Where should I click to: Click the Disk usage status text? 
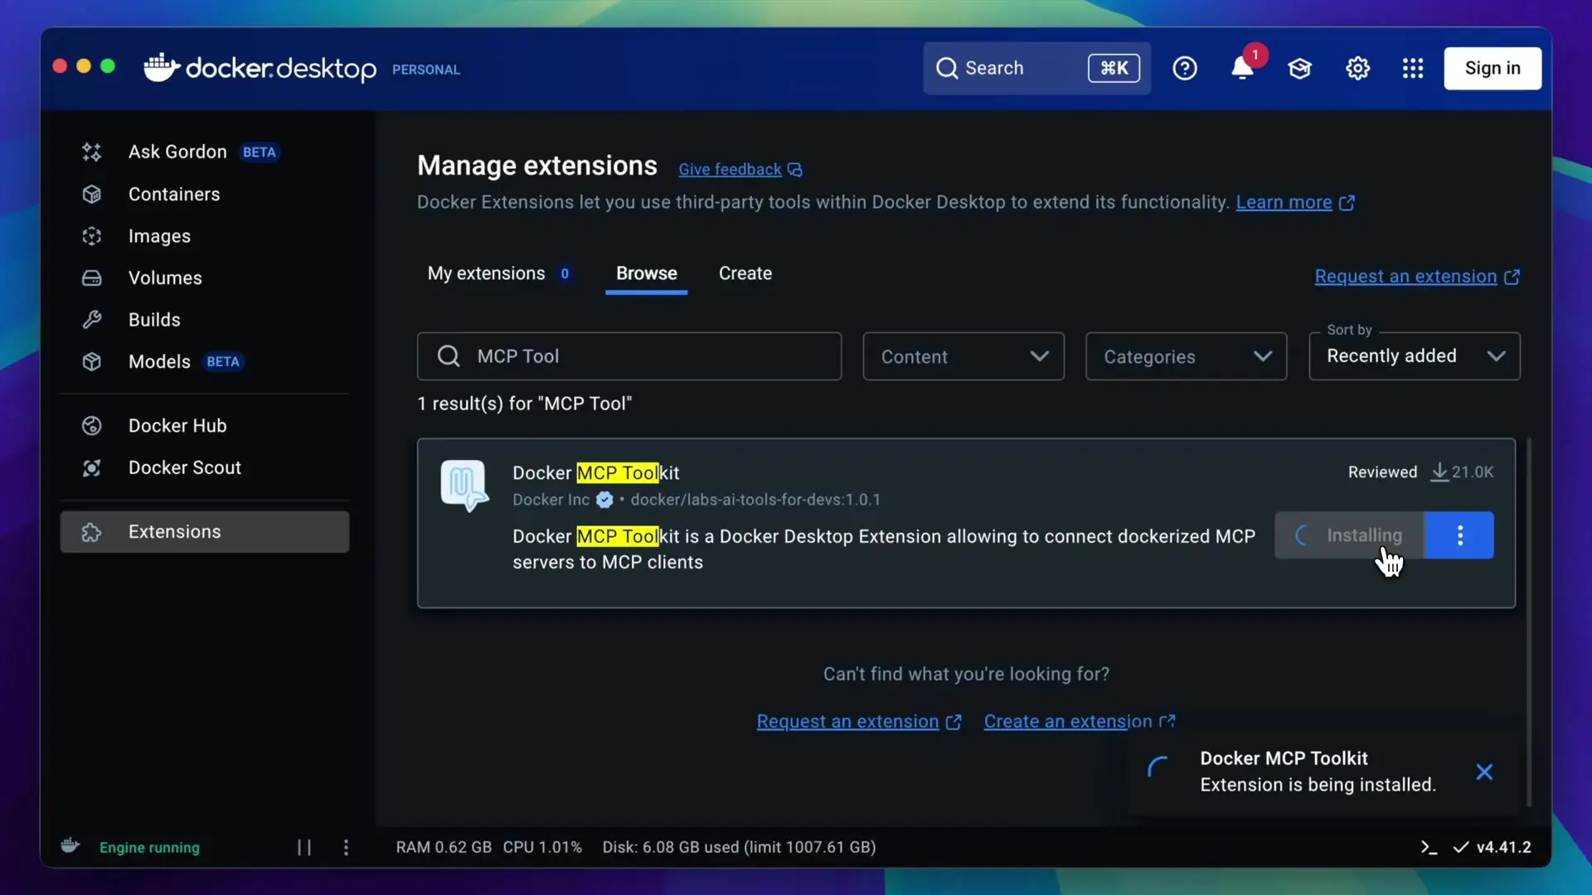point(739,847)
